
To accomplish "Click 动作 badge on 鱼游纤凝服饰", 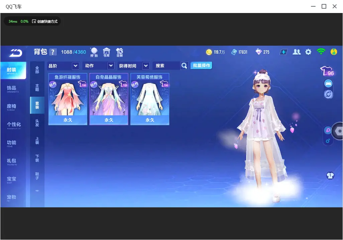I will [53, 84].
